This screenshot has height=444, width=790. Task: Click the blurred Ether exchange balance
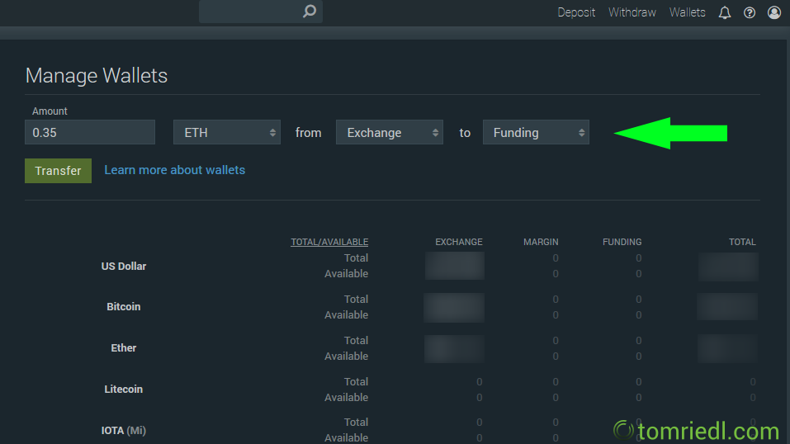pos(454,349)
